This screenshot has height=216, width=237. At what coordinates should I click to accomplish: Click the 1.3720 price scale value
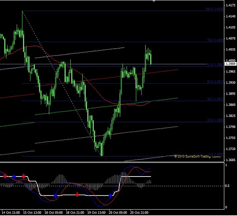click(x=231, y=149)
